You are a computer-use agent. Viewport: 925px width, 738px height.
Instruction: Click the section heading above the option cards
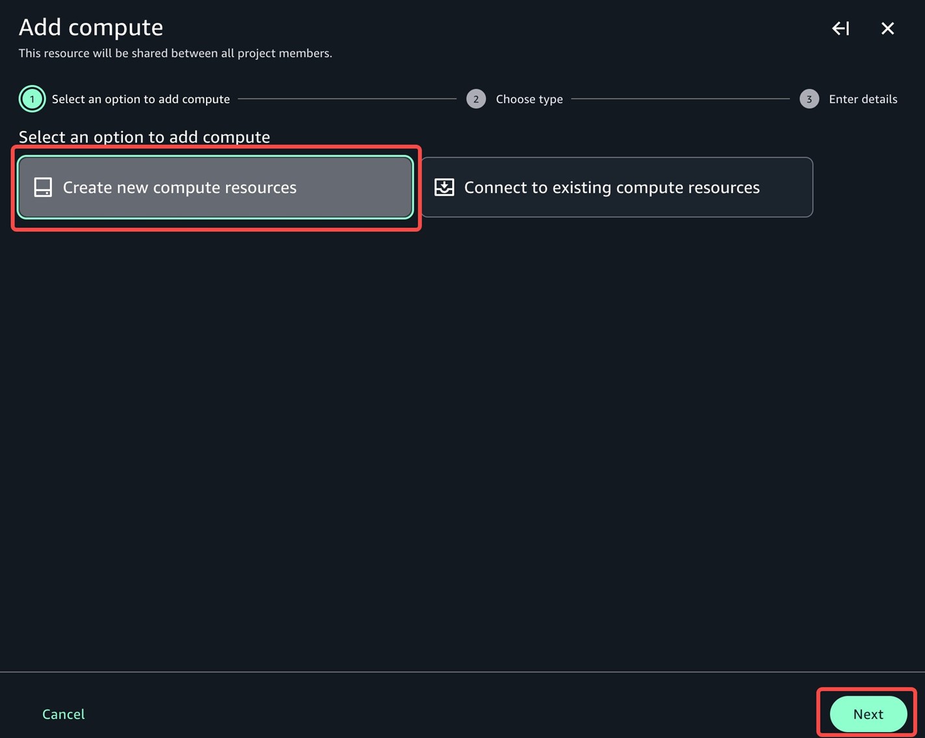tap(144, 137)
